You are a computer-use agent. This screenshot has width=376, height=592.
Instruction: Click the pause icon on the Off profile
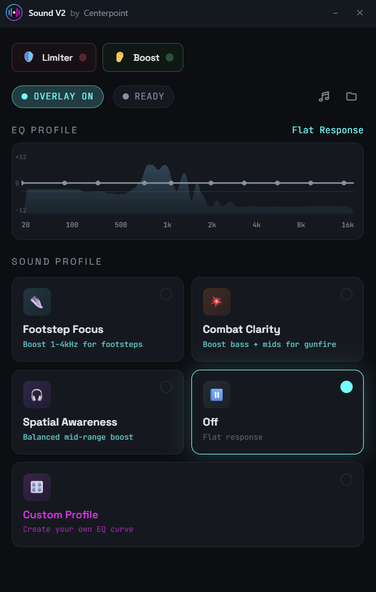[x=217, y=394]
